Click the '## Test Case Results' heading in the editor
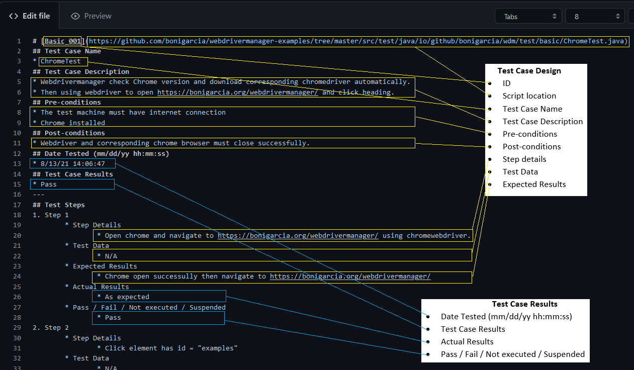The image size is (634, 370). click(73, 174)
